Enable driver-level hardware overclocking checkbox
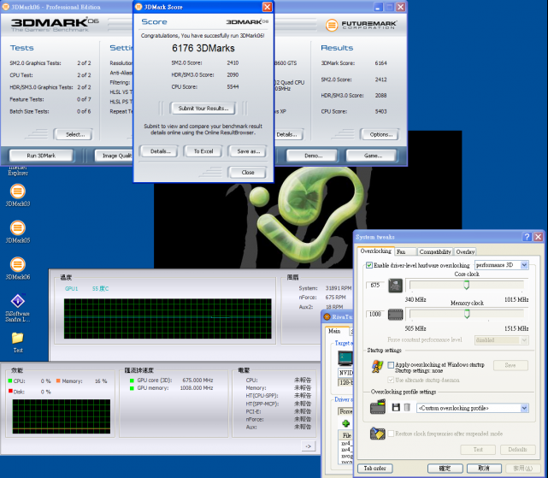 [369, 265]
